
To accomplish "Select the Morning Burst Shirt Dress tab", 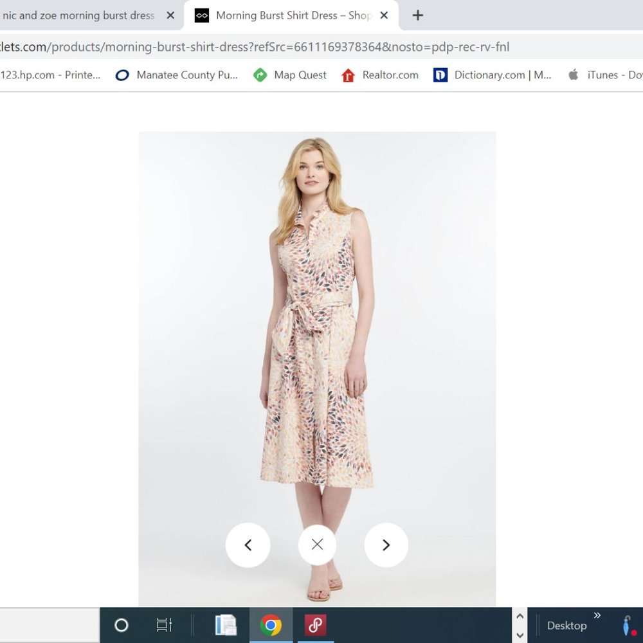I will (x=293, y=15).
